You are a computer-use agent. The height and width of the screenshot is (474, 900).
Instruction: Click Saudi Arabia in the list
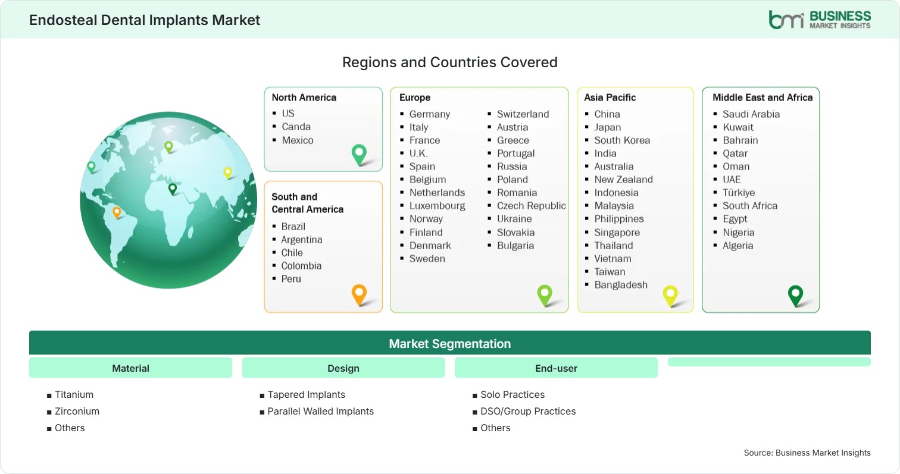click(751, 114)
